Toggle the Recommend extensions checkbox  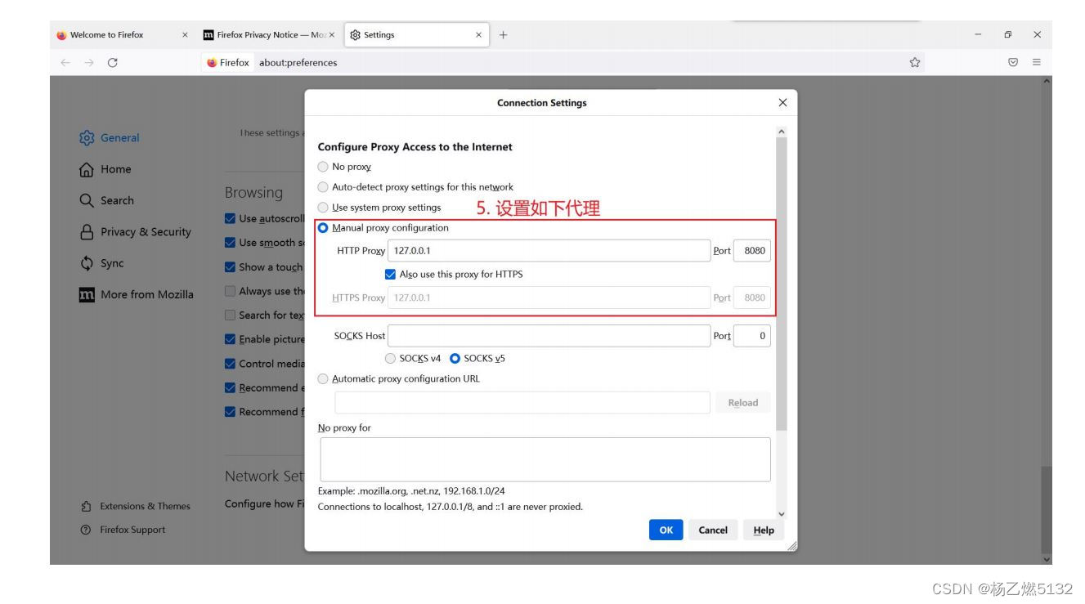click(x=230, y=387)
